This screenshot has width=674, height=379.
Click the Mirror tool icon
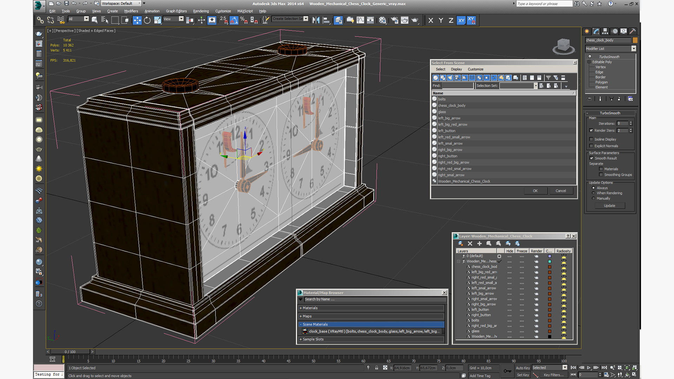point(316,20)
